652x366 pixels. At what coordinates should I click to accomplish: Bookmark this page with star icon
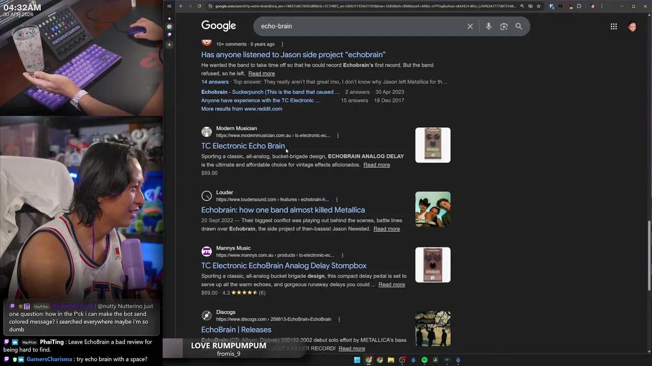538,6
